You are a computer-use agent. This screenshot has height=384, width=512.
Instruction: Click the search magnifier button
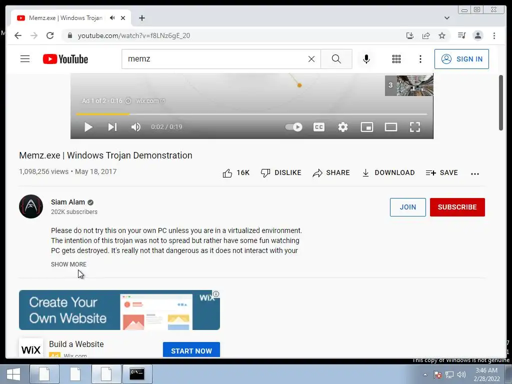[336, 59]
